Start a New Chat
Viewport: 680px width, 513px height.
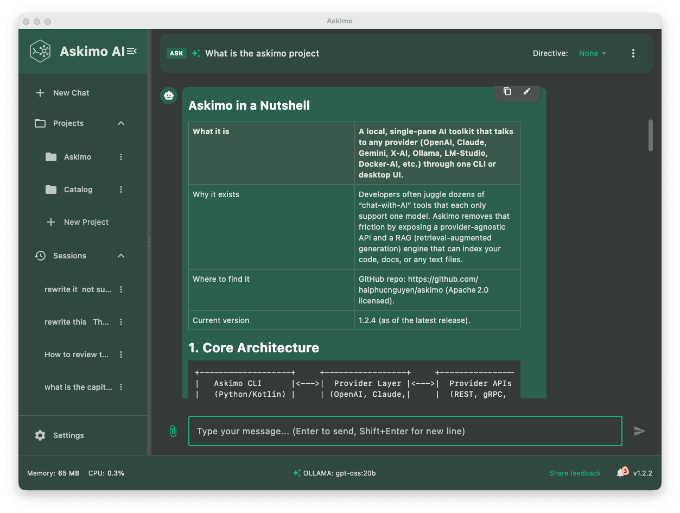pyautogui.click(x=62, y=93)
